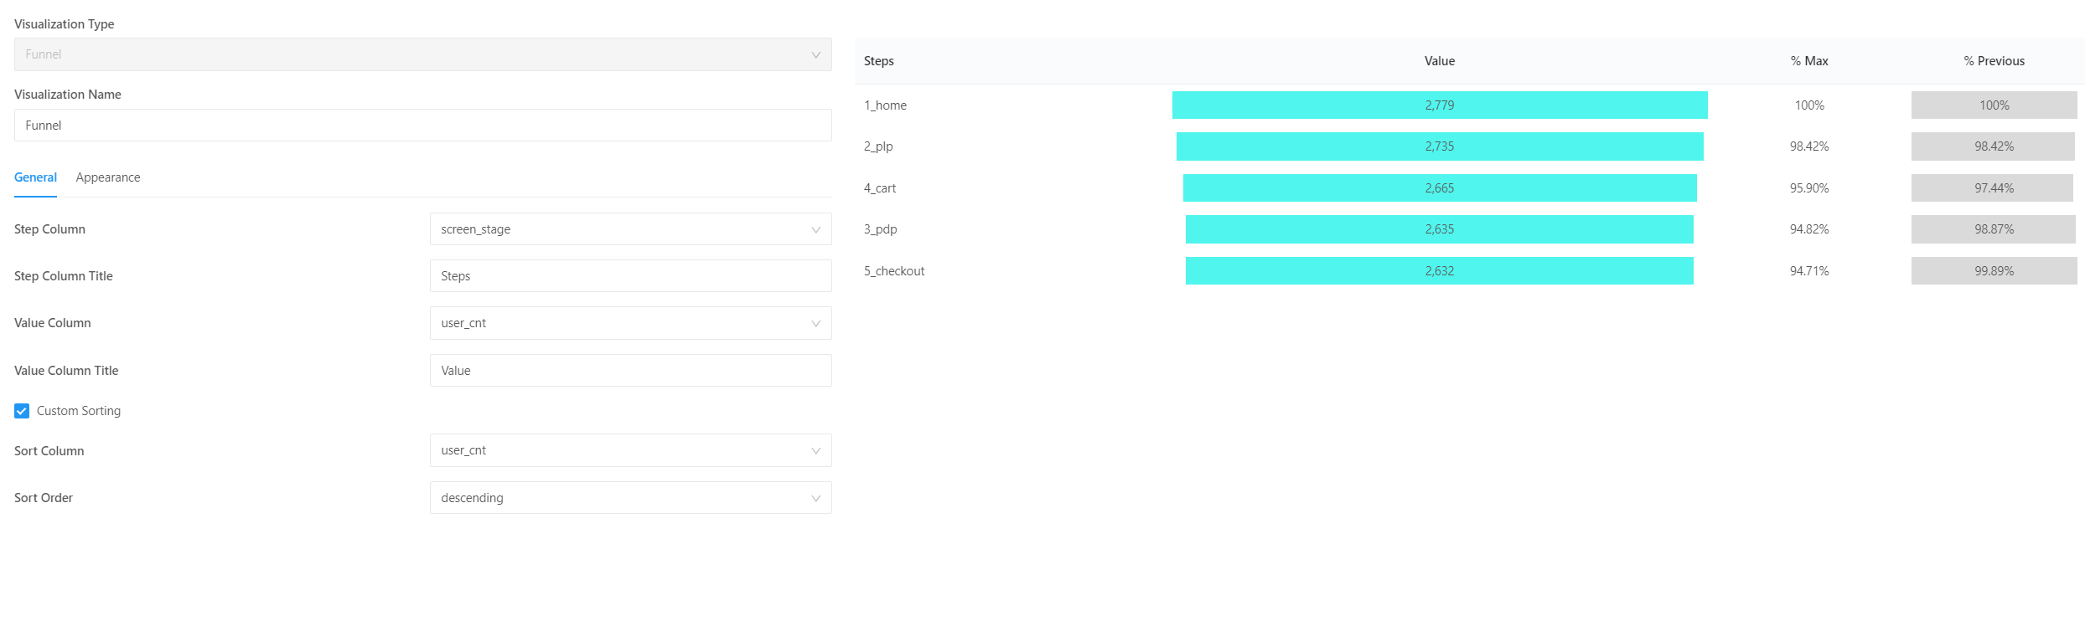The height and width of the screenshot is (621, 2085).
Task: Click the Step Column Title field
Action: click(630, 276)
